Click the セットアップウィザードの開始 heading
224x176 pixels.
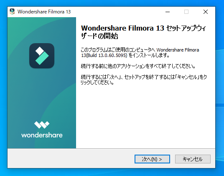point(143,32)
